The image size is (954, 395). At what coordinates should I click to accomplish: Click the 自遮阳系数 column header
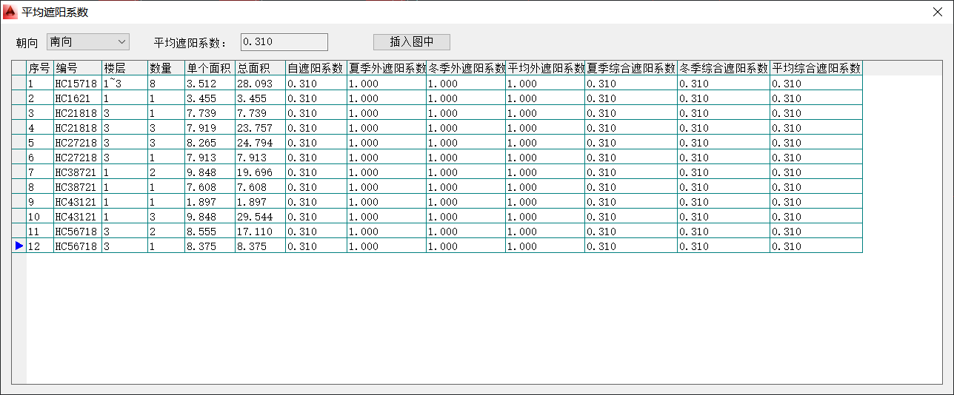point(316,68)
